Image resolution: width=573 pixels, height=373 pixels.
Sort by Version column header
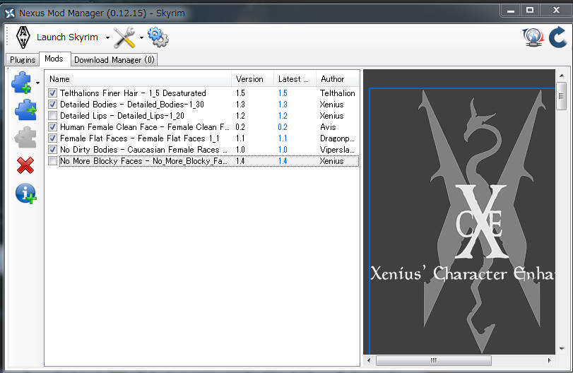[252, 79]
